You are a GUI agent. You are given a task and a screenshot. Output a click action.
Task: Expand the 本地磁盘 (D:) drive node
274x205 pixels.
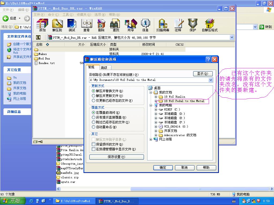pyautogui.click(x=156, y=114)
